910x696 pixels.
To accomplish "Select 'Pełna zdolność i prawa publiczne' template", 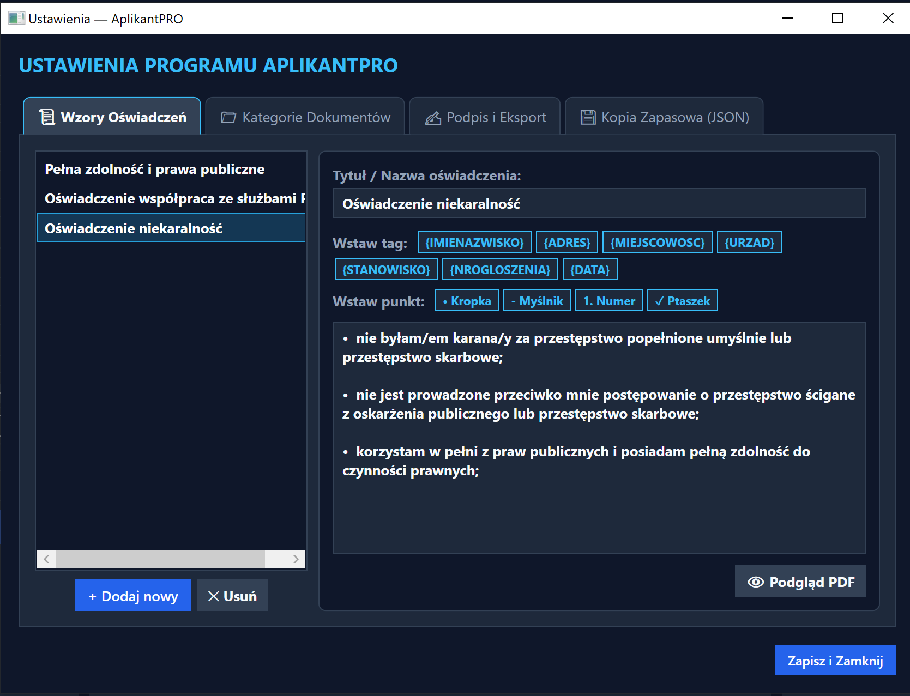I will click(x=171, y=169).
